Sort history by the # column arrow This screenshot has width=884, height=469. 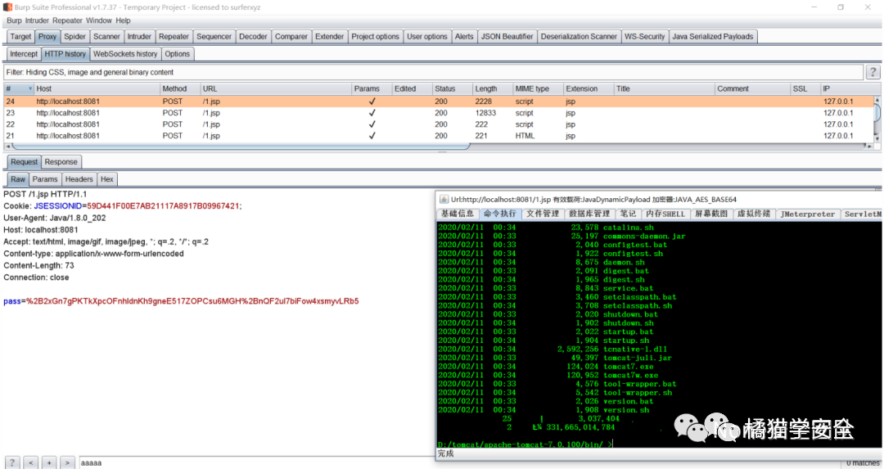(x=30, y=89)
